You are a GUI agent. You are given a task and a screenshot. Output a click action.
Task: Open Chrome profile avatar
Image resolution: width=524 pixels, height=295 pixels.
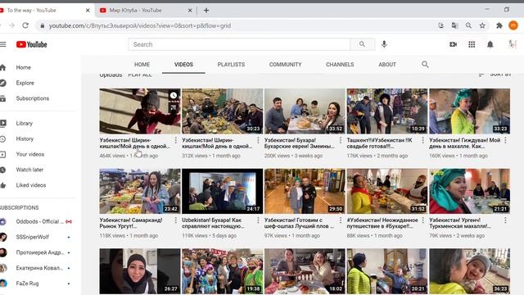coord(513,25)
